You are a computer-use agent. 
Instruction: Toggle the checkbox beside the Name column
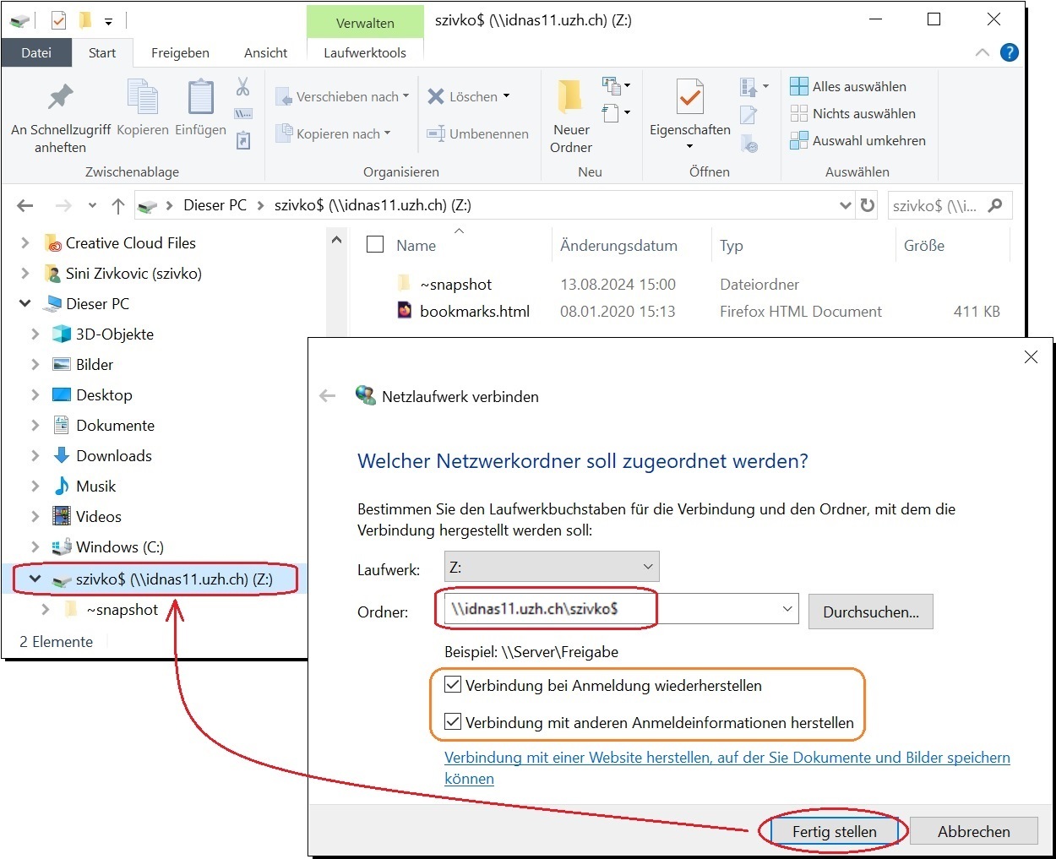point(374,244)
